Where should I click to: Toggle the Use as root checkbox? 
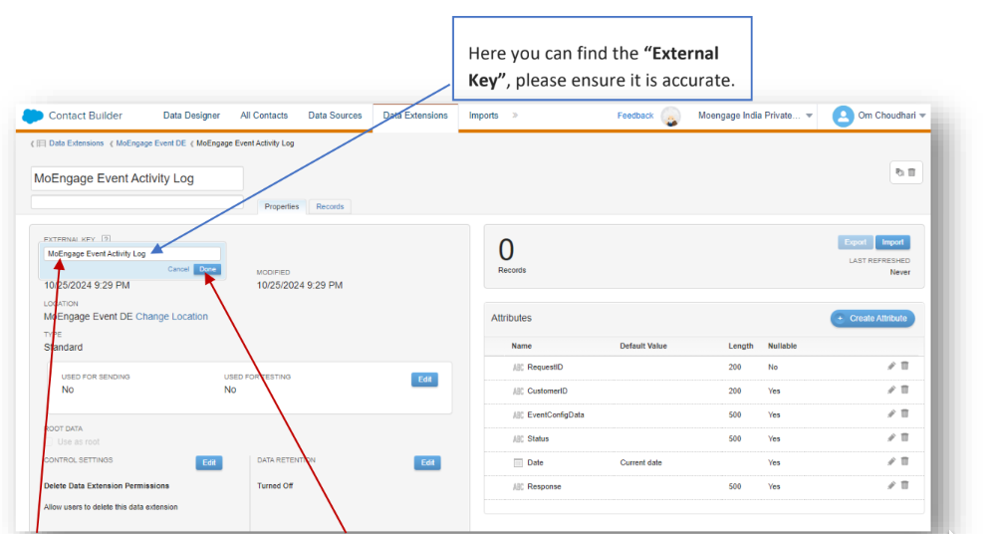pyautogui.click(x=49, y=441)
